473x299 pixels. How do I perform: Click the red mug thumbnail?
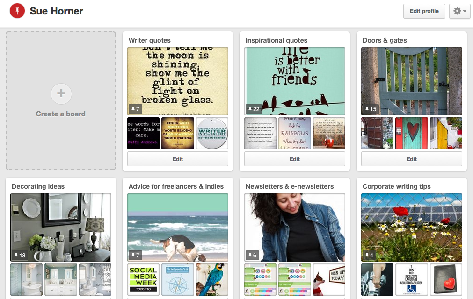[329, 134]
